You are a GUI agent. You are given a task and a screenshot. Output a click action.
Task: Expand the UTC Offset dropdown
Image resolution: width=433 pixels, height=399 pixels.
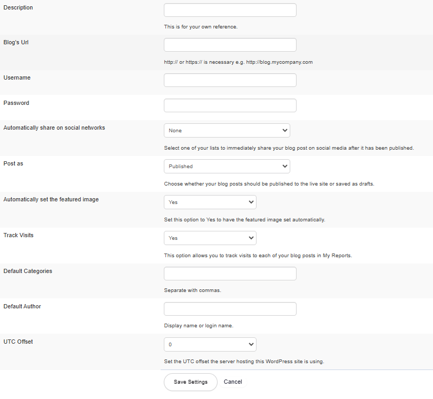210,345
